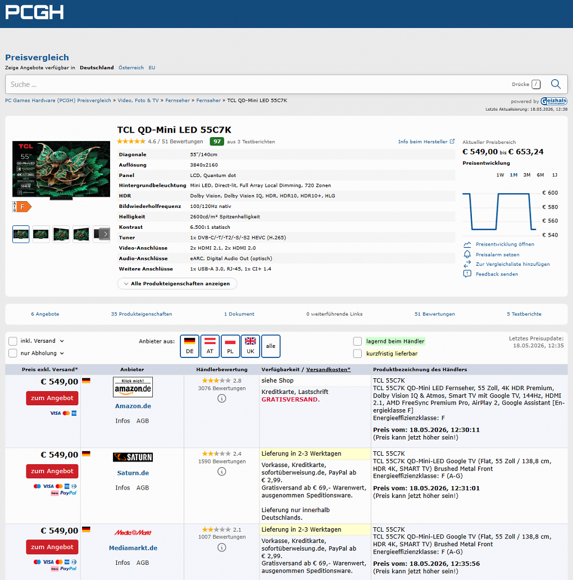Click '0 weiterführende Links' tab
Screen dimensions: 573x580
point(334,314)
